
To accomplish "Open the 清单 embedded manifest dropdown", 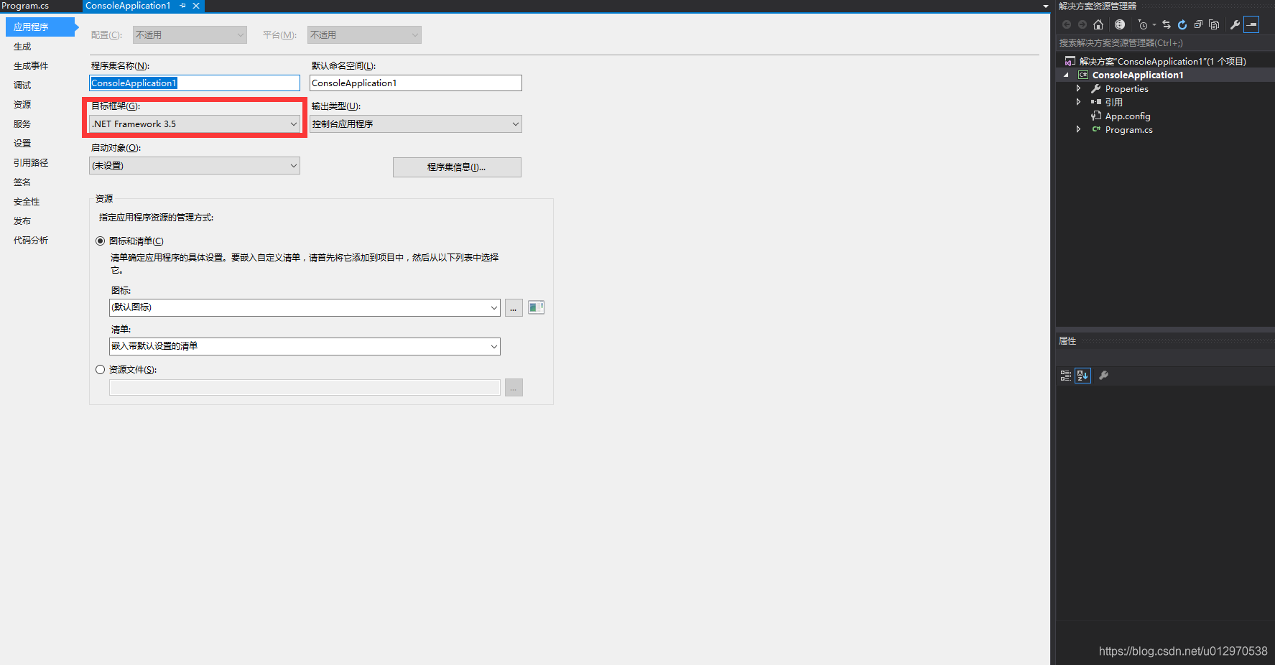I will [x=305, y=346].
